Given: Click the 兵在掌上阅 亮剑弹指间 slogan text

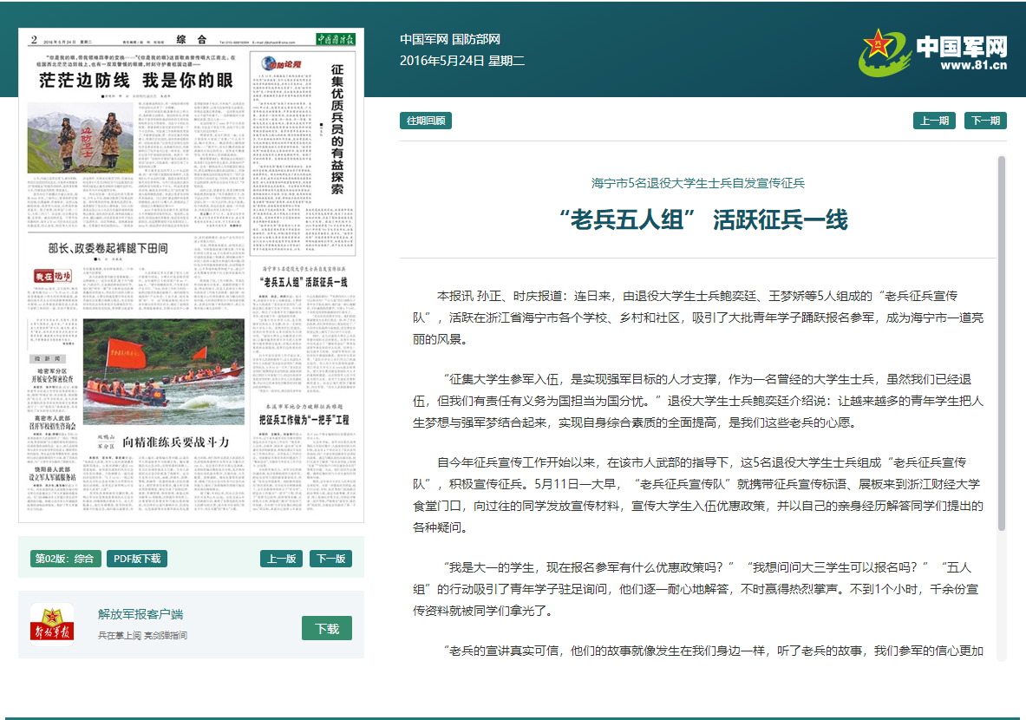Looking at the screenshot, I should (142, 635).
